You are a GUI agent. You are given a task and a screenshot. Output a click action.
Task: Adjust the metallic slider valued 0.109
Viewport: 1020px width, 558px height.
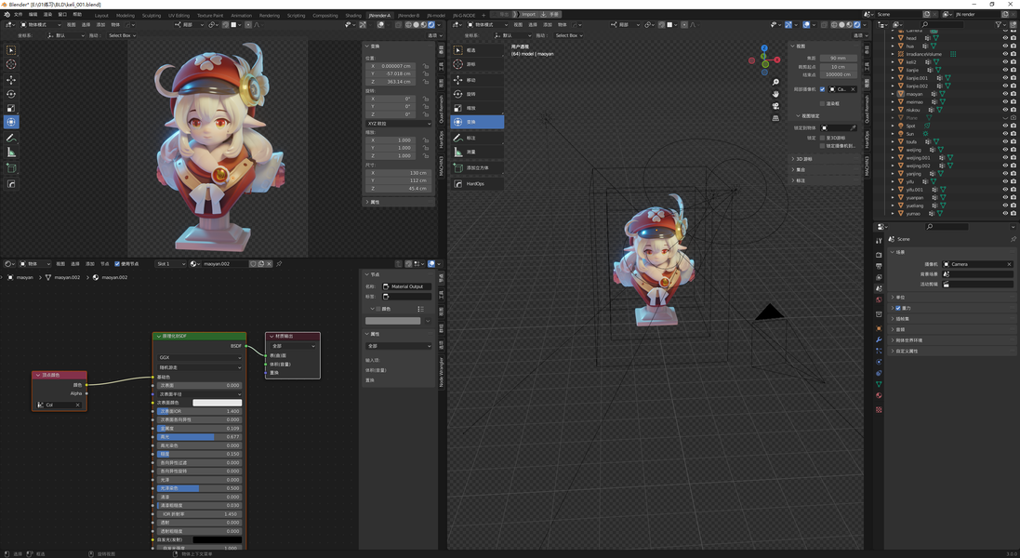coord(199,428)
